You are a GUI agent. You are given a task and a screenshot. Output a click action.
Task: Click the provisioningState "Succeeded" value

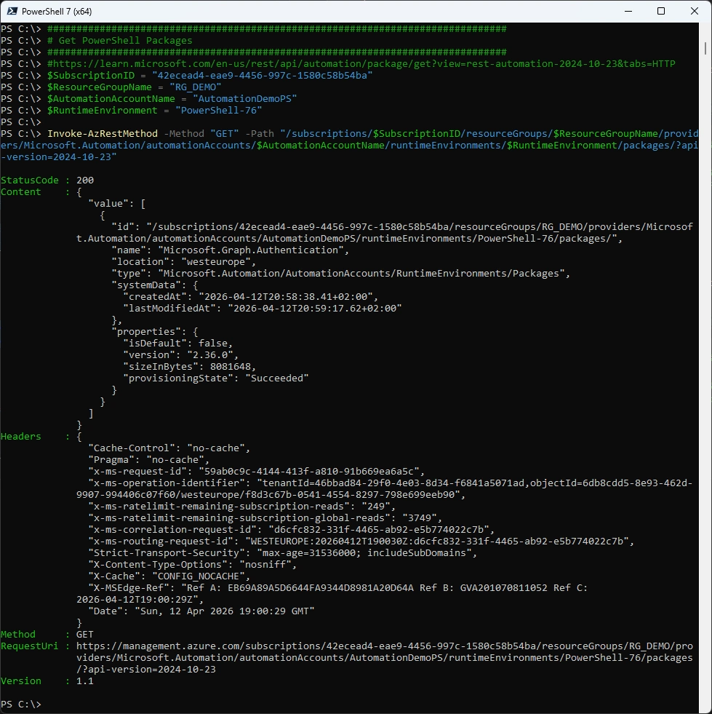pos(279,378)
